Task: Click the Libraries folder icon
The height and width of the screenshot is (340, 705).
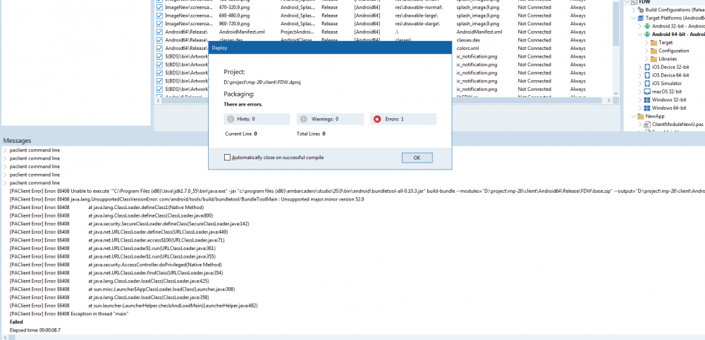Action: point(654,59)
